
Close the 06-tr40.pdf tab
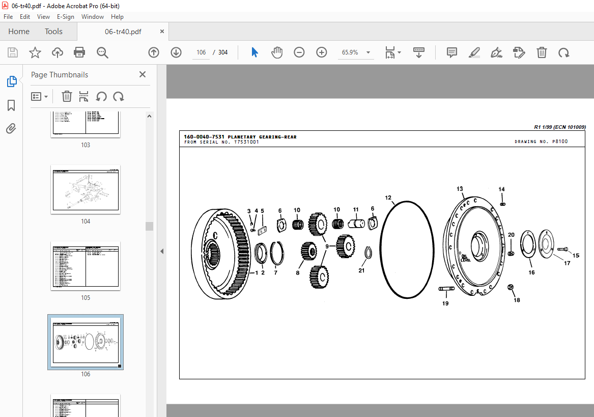(162, 32)
